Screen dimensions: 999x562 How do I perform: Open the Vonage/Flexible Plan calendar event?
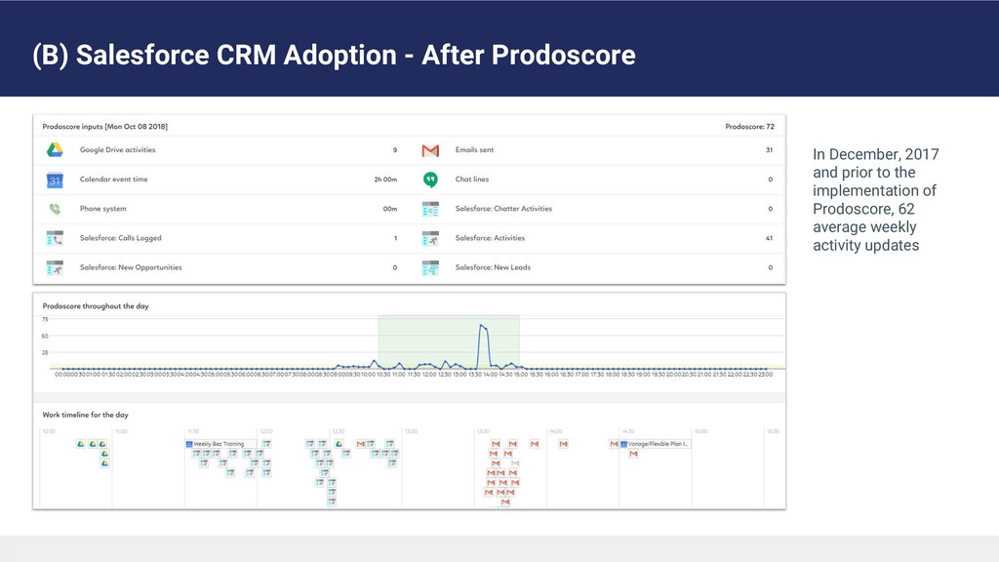tap(656, 444)
